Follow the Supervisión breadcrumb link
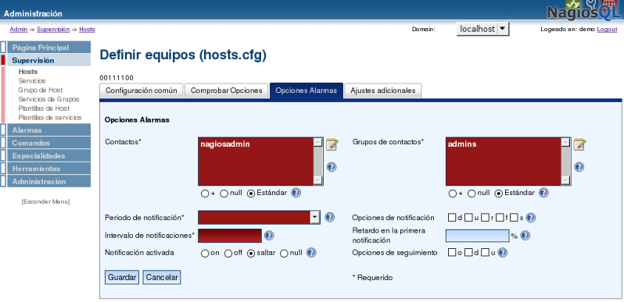624x302 pixels. tap(53, 30)
